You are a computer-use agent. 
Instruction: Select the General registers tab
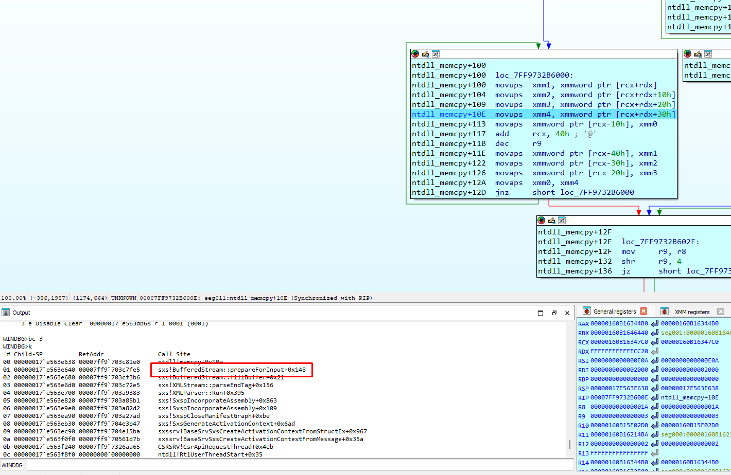(614, 312)
